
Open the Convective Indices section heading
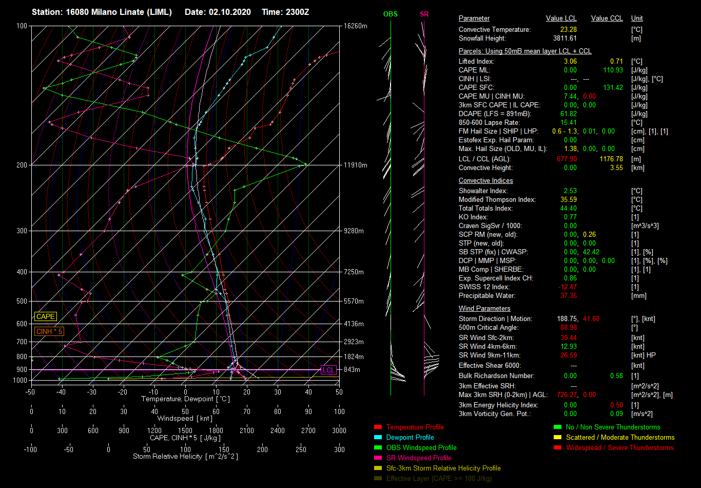tap(485, 181)
